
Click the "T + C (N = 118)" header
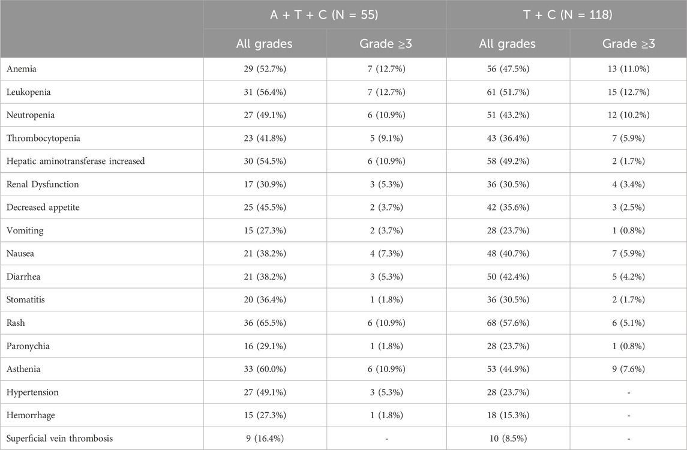[x=566, y=15]
